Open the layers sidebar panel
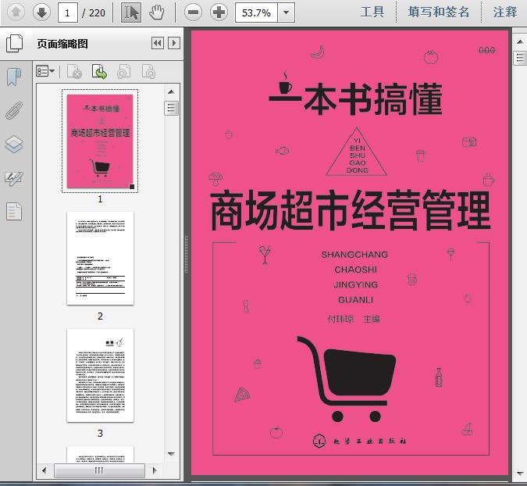 coord(14,145)
